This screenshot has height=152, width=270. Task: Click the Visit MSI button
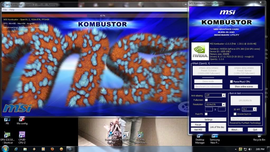[198, 130]
